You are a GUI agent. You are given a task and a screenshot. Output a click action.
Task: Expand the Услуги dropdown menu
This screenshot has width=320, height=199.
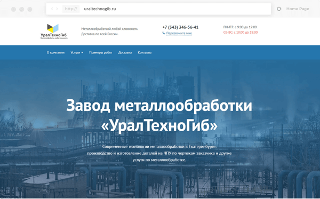(77, 52)
